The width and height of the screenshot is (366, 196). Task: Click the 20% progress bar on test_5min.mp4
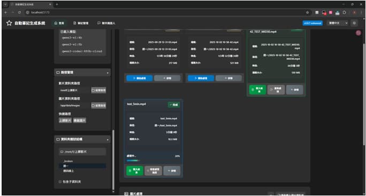point(153,161)
